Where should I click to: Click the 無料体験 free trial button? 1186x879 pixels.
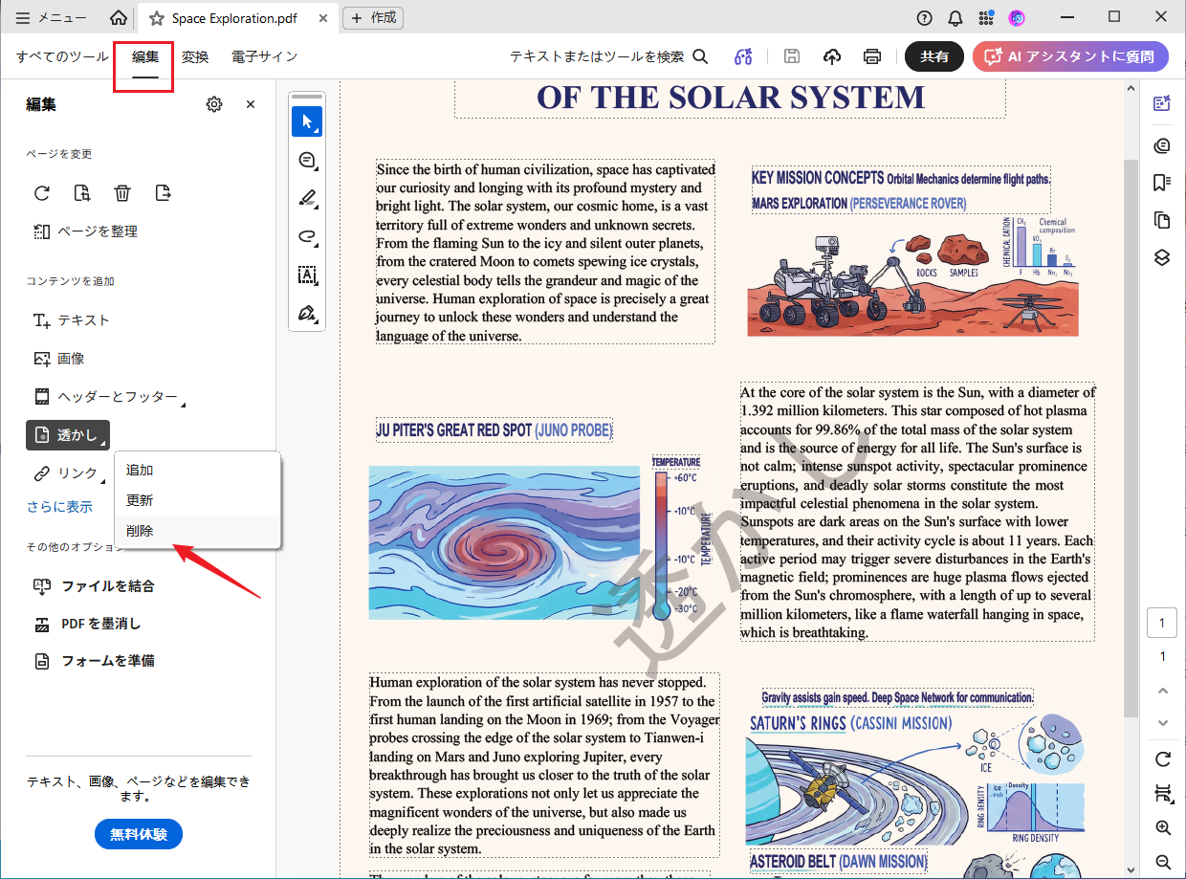[x=139, y=834]
